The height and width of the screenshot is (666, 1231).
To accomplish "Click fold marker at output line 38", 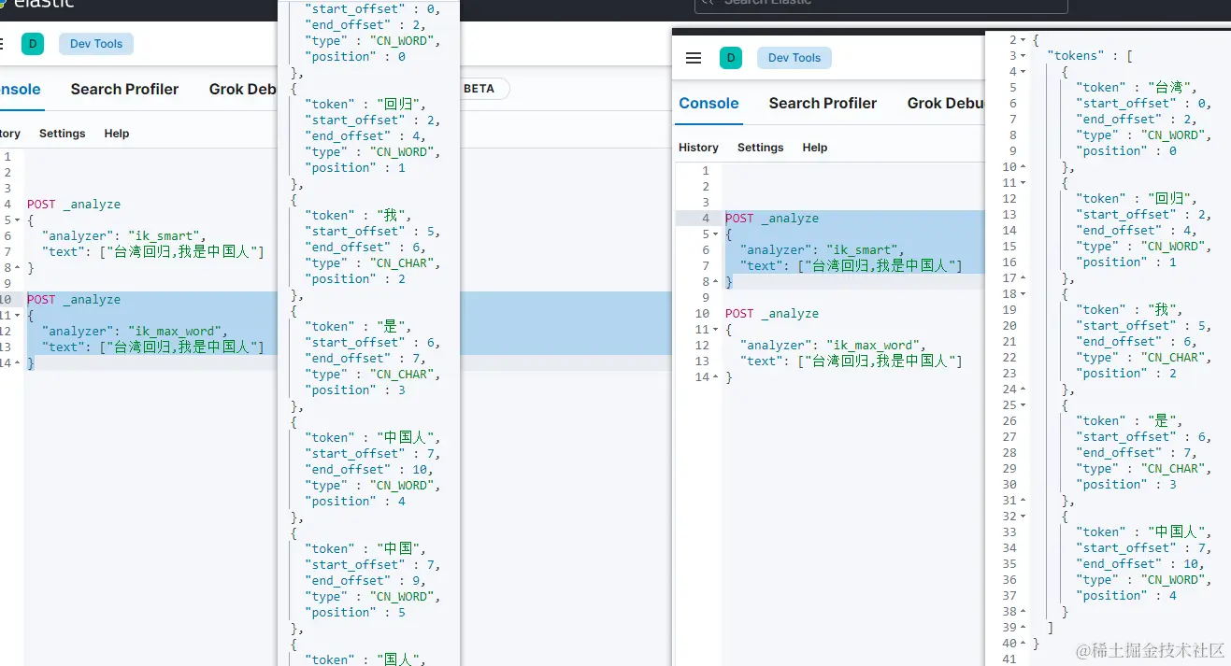I will coord(1023,612).
